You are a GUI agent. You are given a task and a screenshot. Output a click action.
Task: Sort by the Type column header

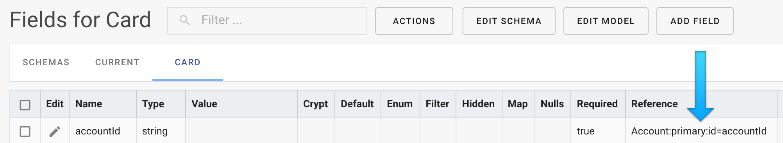[153, 104]
